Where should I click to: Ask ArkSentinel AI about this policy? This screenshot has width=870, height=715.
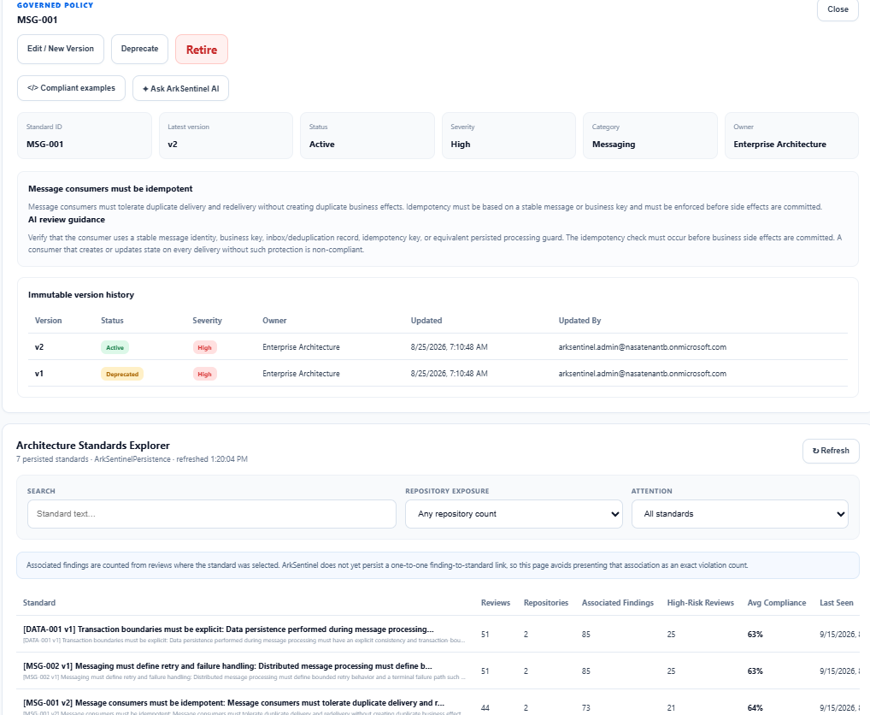coord(180,88)
